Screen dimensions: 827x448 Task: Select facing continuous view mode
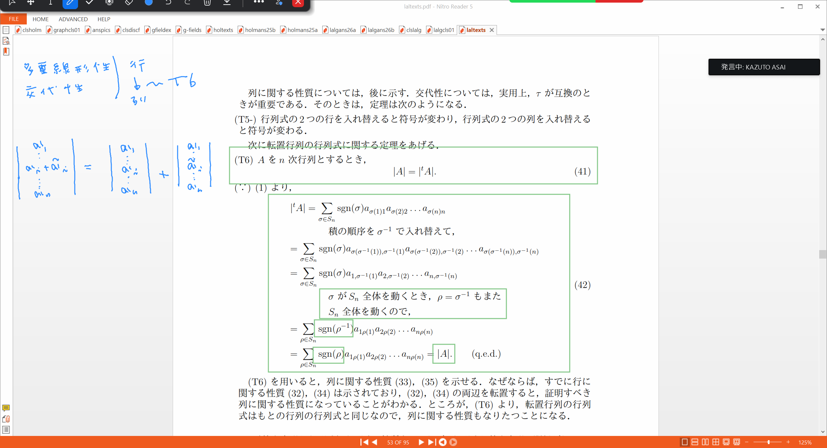click(x=716, y=442)
